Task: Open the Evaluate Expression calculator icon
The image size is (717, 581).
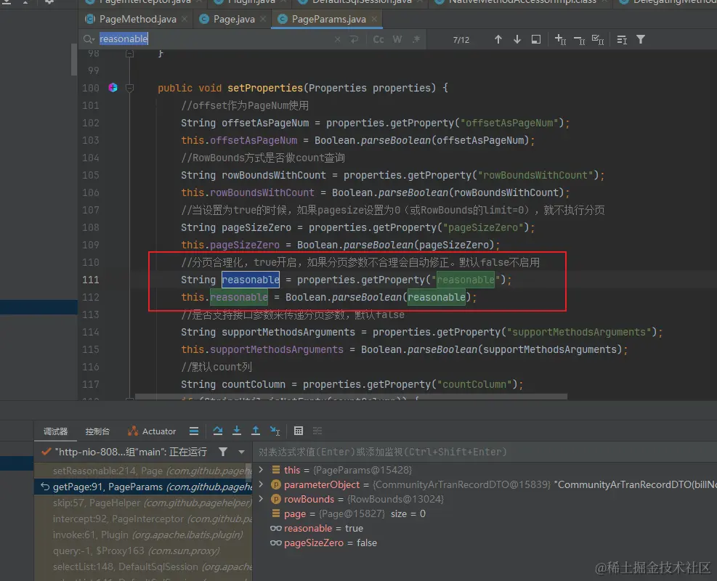Action: [298, 431]
